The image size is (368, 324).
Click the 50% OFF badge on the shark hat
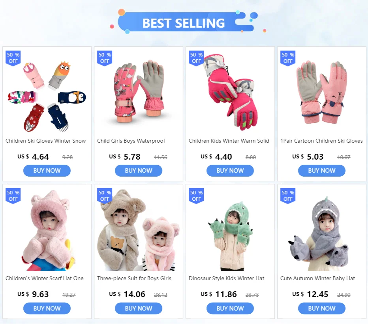tap(288, 196)
